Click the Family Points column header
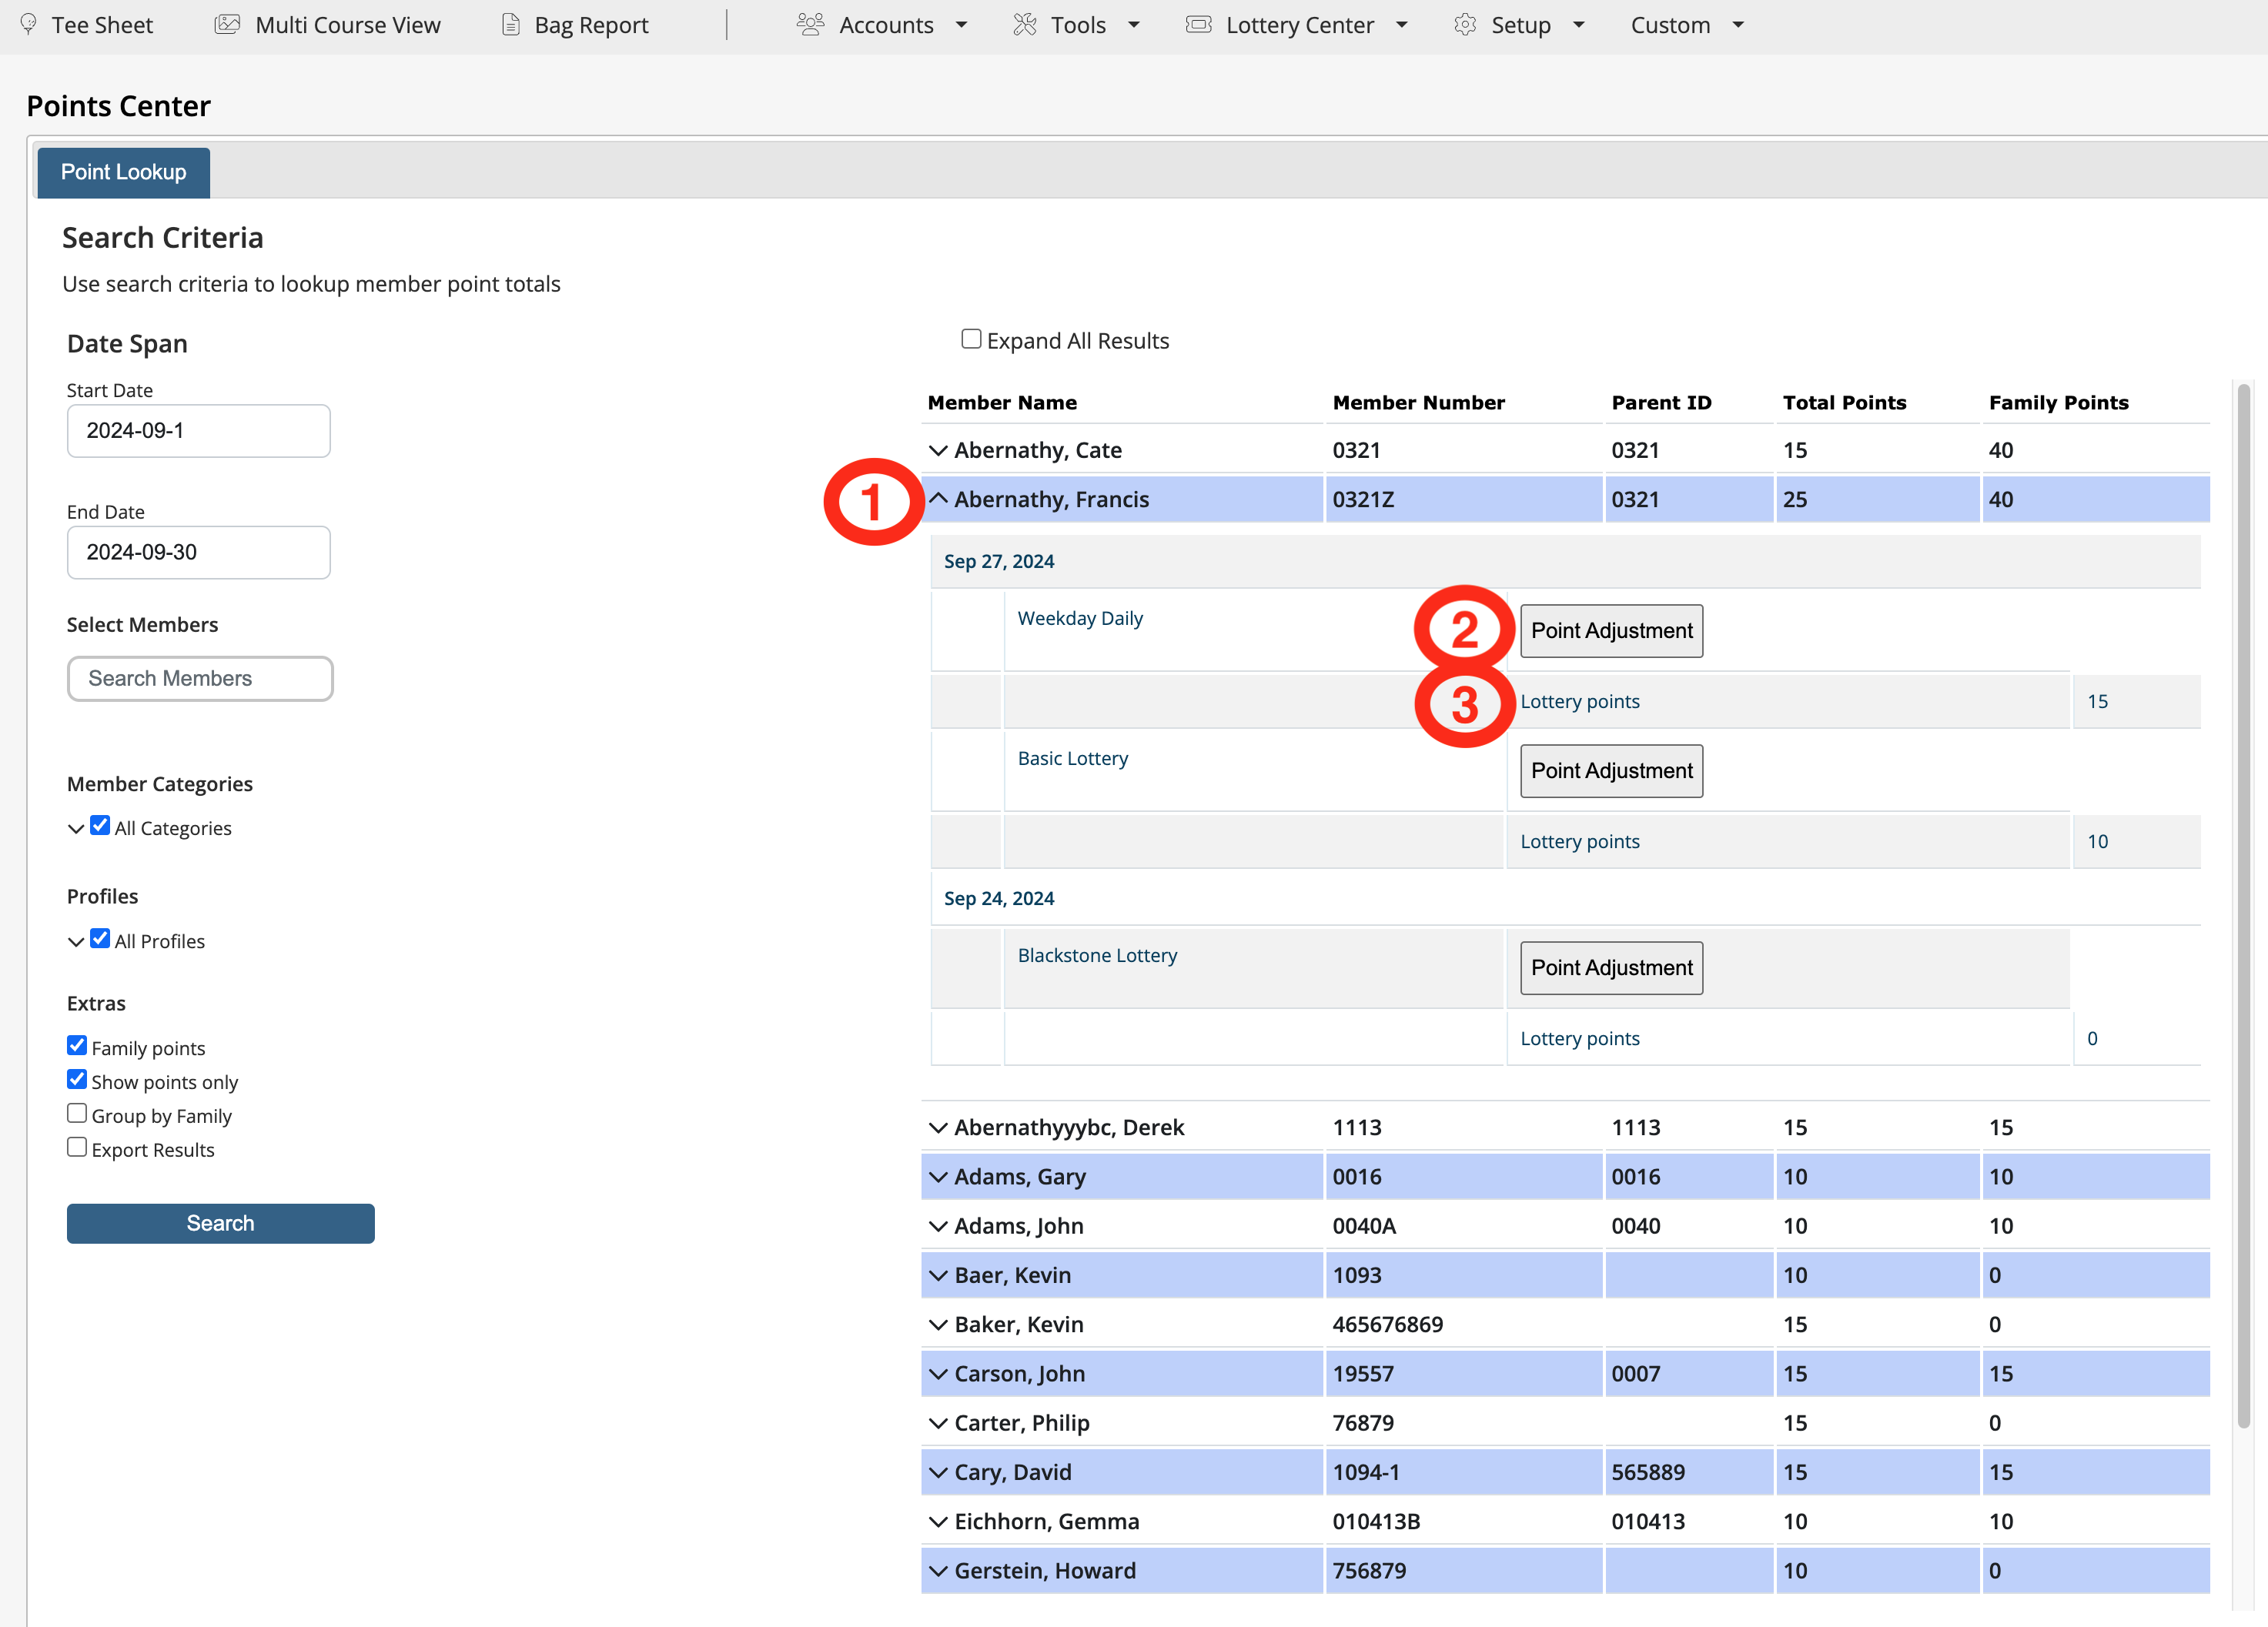2268x1627 pixels. click(2058, 402)
